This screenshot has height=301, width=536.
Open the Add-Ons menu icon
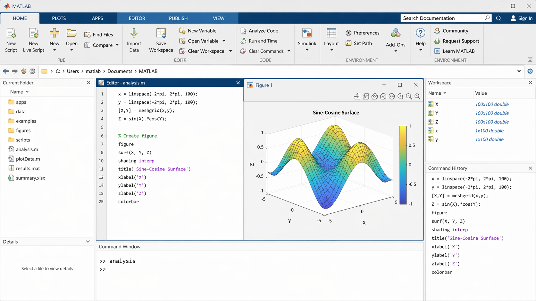[x=396, y=33]
